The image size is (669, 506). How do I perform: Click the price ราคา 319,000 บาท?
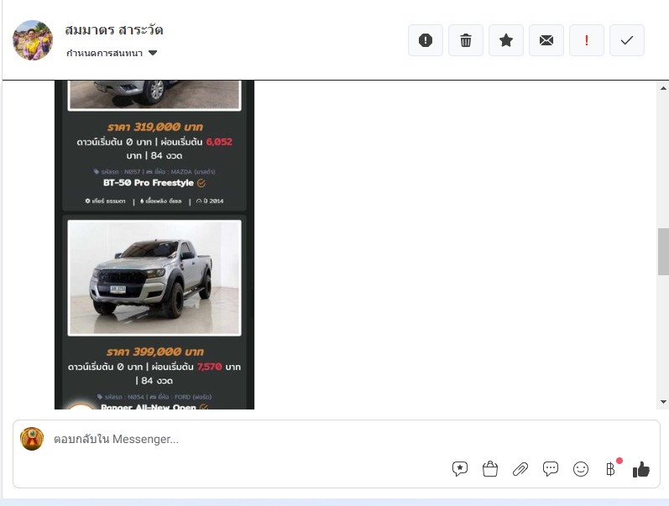(155, 127)
